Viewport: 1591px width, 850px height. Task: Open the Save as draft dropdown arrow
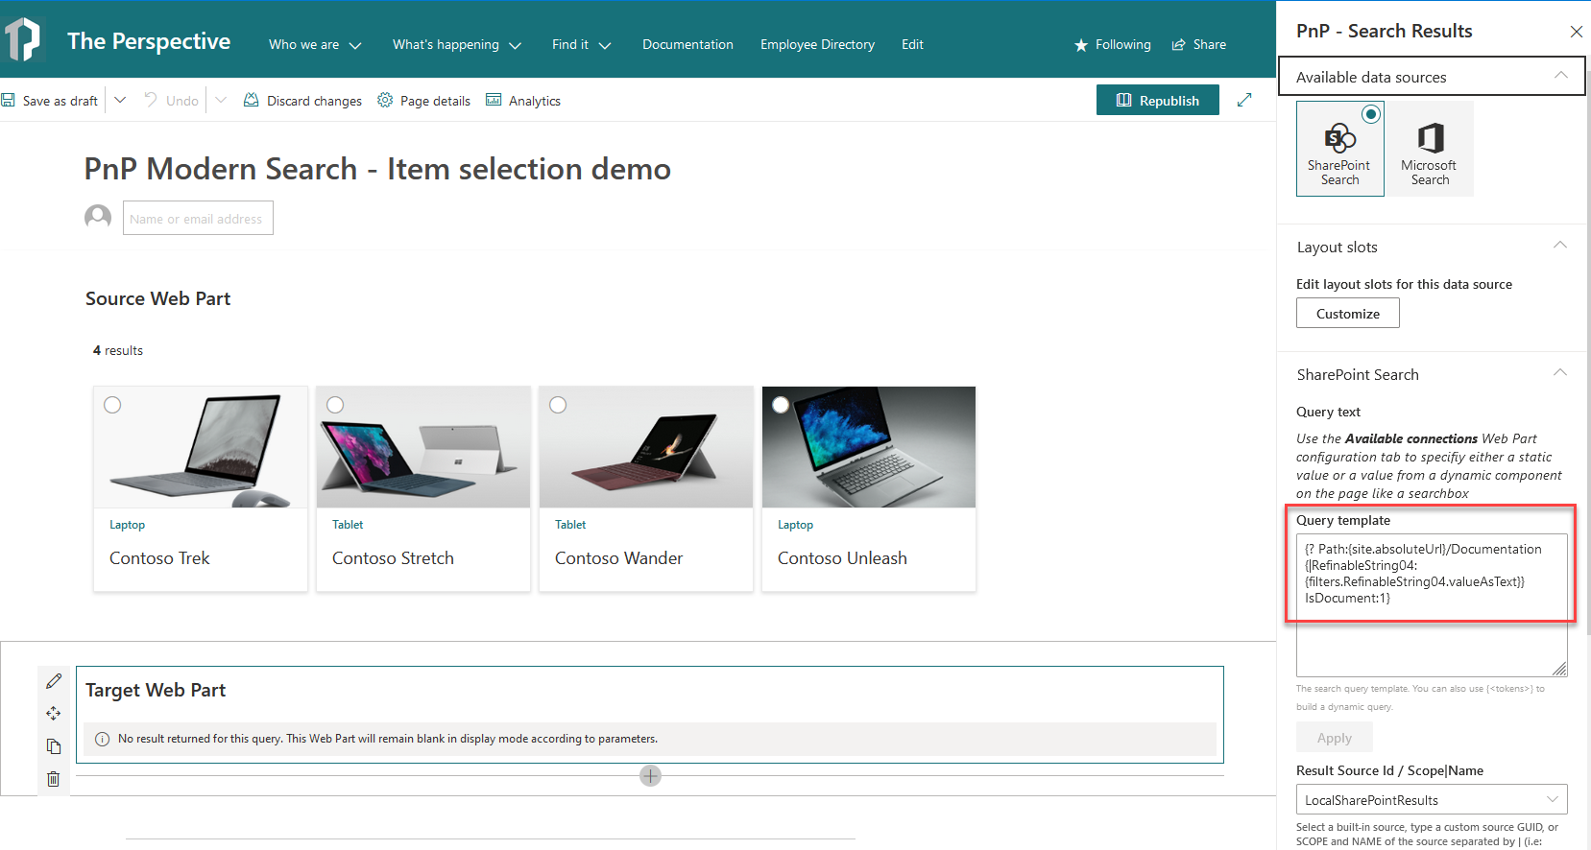tap(120, 100)
